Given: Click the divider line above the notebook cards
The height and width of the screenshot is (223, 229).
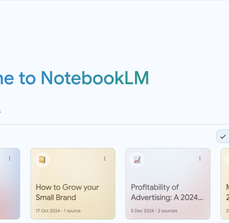Looking at the screenshot, I should [114, 124].
